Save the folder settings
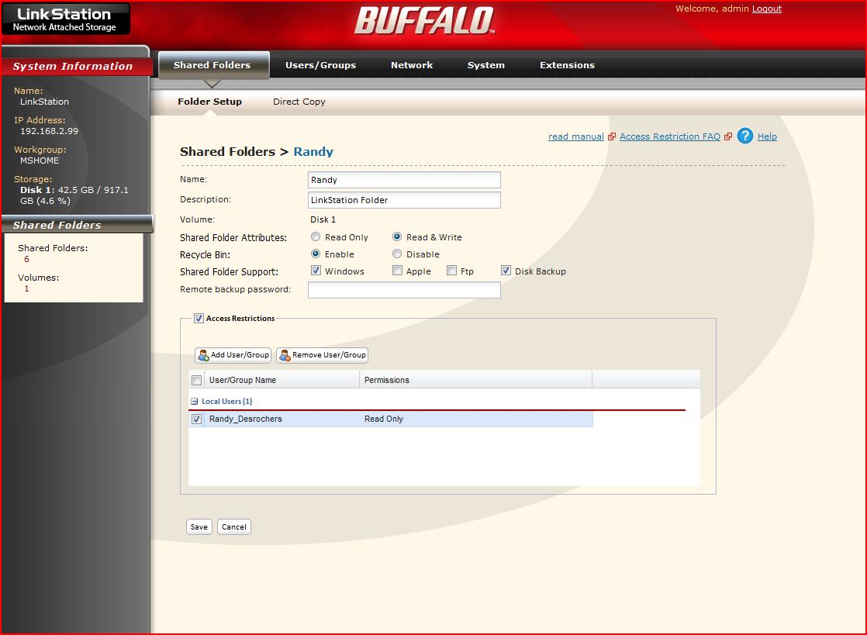 pyautogui.click(x=199, y=526)
